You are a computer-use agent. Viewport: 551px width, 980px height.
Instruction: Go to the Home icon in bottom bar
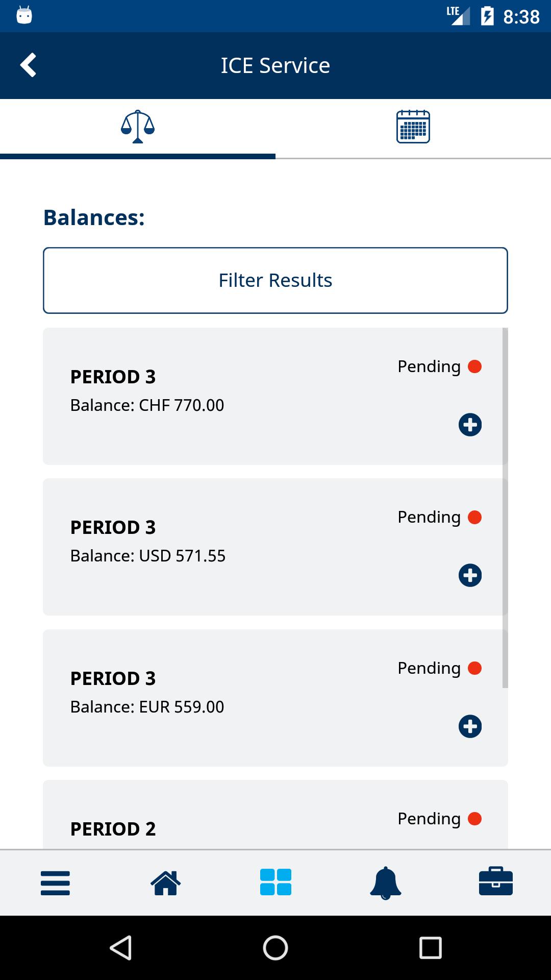point(165,883)
